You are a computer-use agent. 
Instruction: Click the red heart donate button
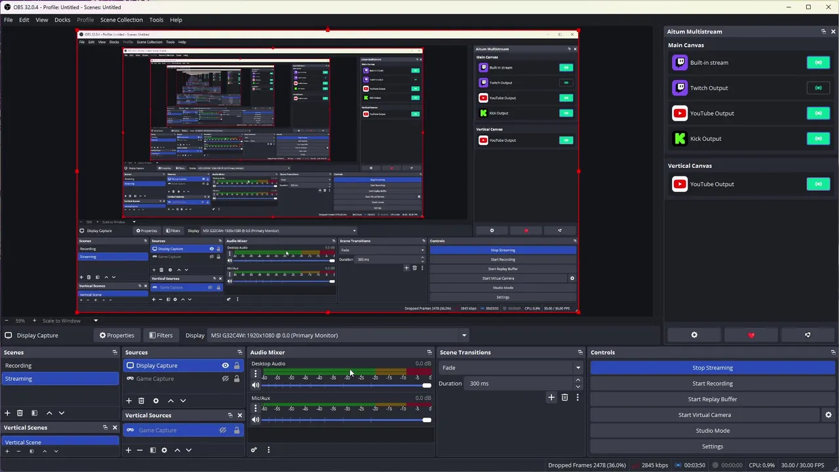751,335
